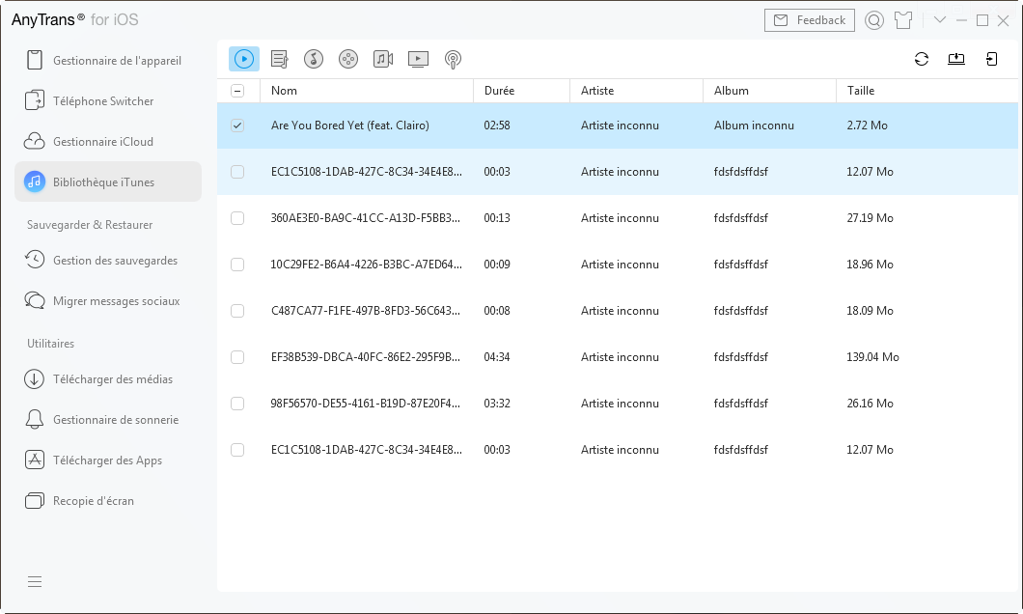This screenshot has height=614, width=1023.
Task: Sort by the Taille column header
Action: tap(927, 91)
